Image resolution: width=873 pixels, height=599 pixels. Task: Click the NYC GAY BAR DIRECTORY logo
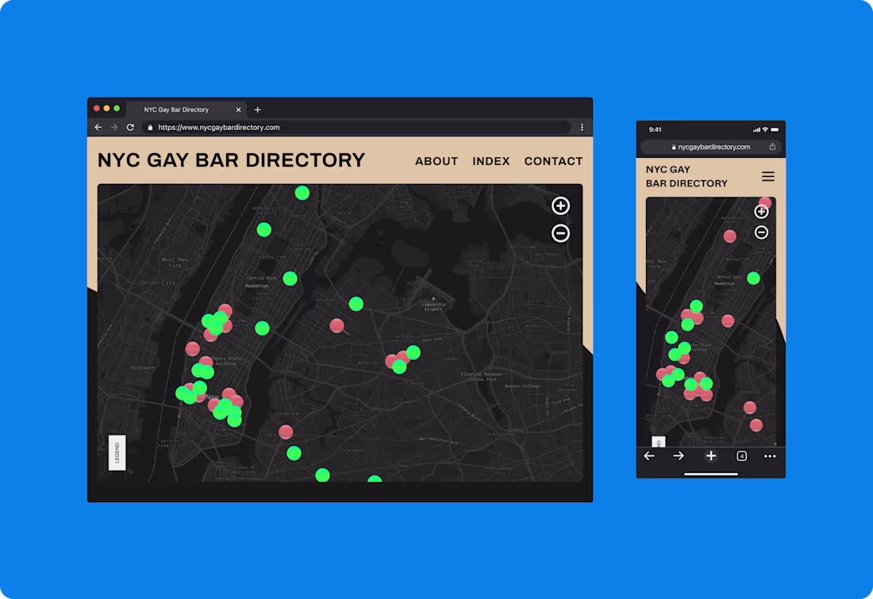[x=231, y=160]
